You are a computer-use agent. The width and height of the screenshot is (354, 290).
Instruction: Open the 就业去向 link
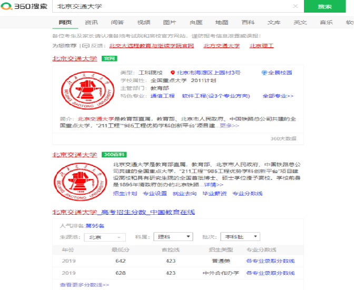point(185,194)
